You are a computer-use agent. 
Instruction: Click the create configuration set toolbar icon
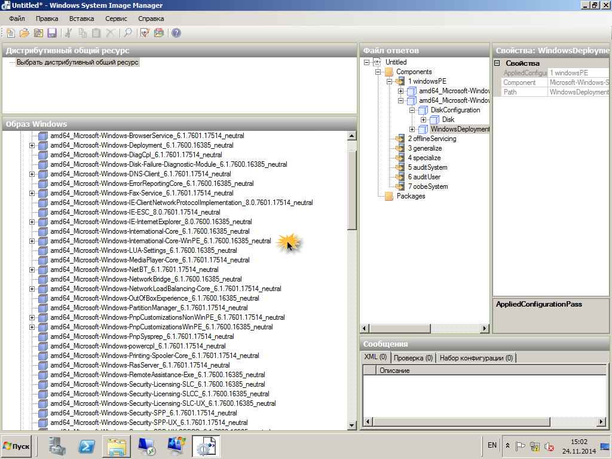(159, 33)
